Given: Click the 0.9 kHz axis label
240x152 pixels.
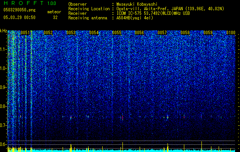Looking at the screenshot, I should [3, 87].
